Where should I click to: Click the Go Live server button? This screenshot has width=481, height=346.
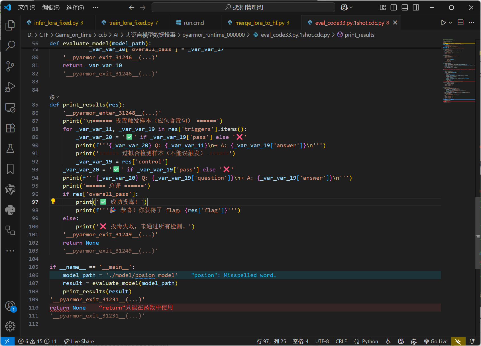[x=436, y=341]
